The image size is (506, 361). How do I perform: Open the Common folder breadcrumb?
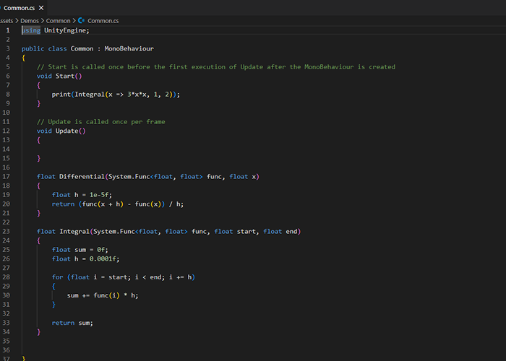[59, 21]
